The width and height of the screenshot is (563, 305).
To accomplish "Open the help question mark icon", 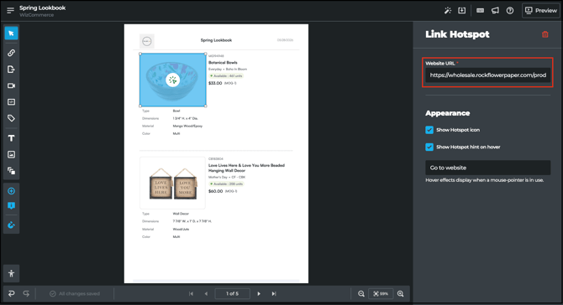I will pos(510,11).
